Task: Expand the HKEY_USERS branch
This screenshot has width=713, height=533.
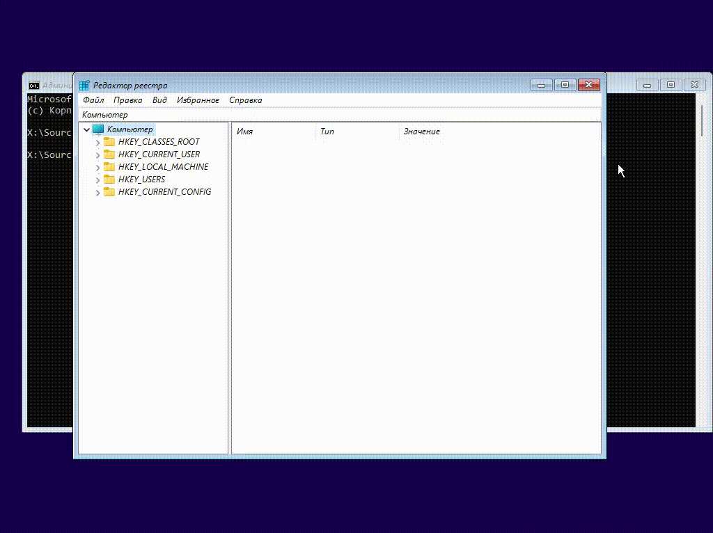Action: pyautogui.click(x=97, y=180)
